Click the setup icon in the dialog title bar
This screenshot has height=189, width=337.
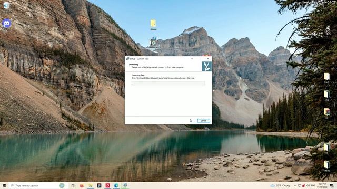pyautogui.click(x=127, y=58)
